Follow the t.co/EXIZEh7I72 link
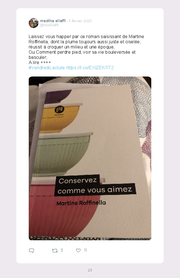The image size is (180, 278). [90, 68]
